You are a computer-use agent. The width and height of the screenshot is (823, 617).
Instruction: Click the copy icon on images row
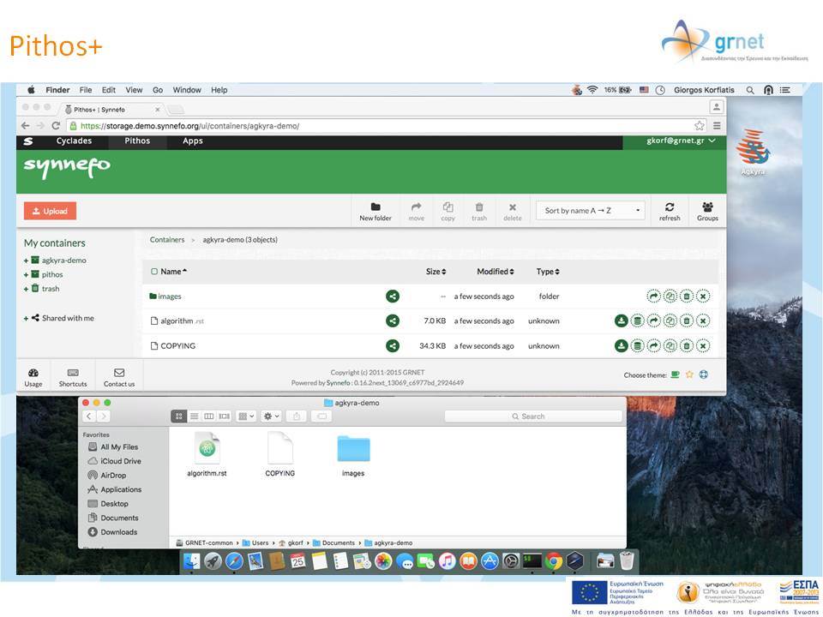click(x=670, y=296)
